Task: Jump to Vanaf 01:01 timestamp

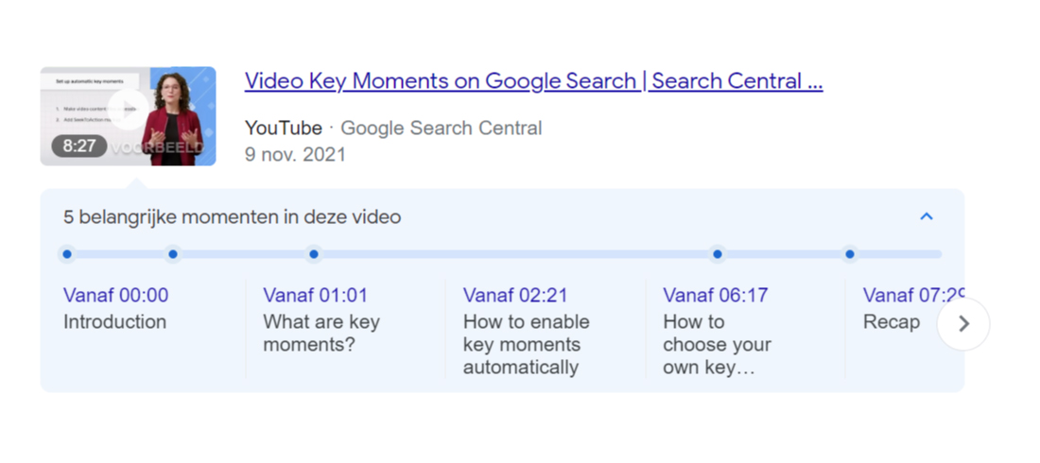Action: click(316, 295)
